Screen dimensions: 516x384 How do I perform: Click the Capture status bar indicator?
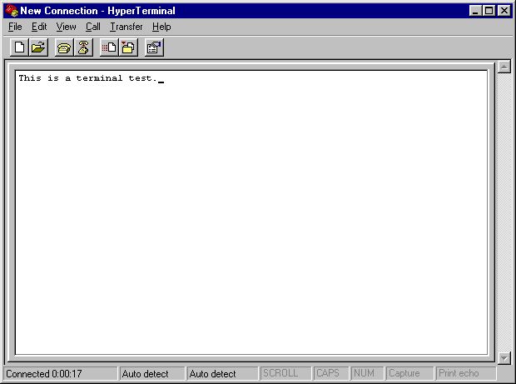[409, 374]
